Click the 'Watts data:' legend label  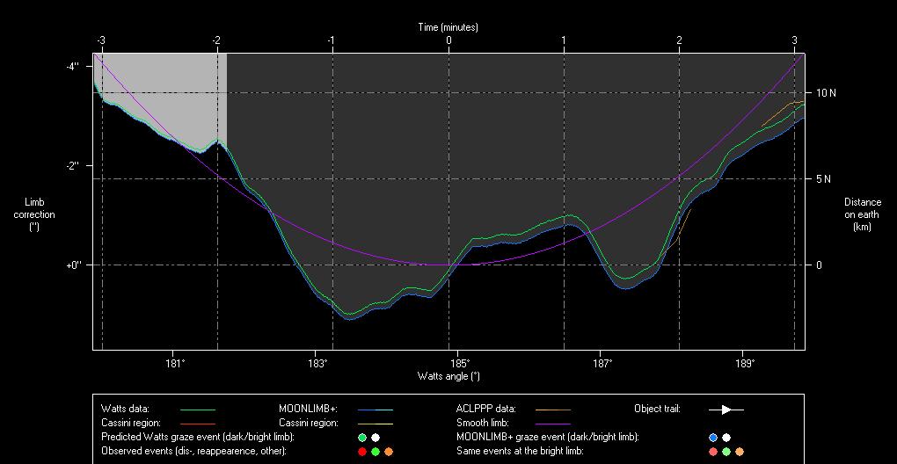126,409
